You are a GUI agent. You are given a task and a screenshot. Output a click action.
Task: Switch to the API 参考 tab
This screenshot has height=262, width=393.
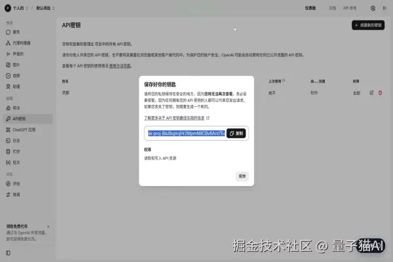(x=350, y=8)
